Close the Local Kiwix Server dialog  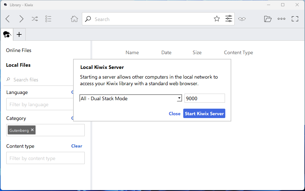pos(174,113)
